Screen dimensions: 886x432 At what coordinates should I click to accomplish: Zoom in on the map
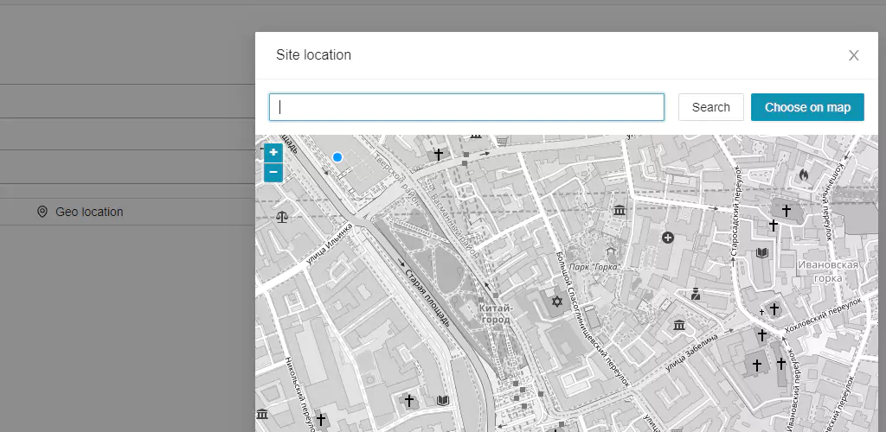(273, 153)
